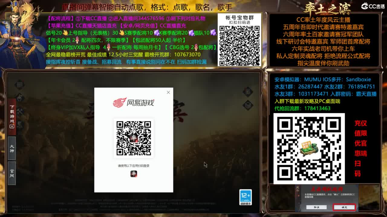Screen dimensions: 387x217
Task: Click the warrior figure icon on the left game edge
Action: point(19,97)
